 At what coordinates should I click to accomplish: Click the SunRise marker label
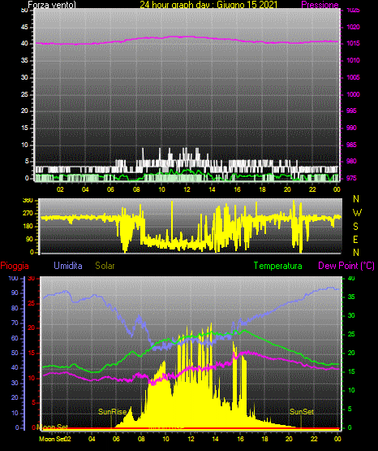(x=112, y=412)
